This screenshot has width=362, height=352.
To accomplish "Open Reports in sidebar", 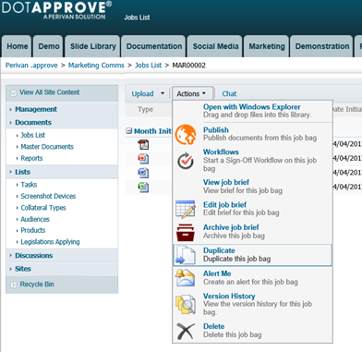I will point(31,158).
